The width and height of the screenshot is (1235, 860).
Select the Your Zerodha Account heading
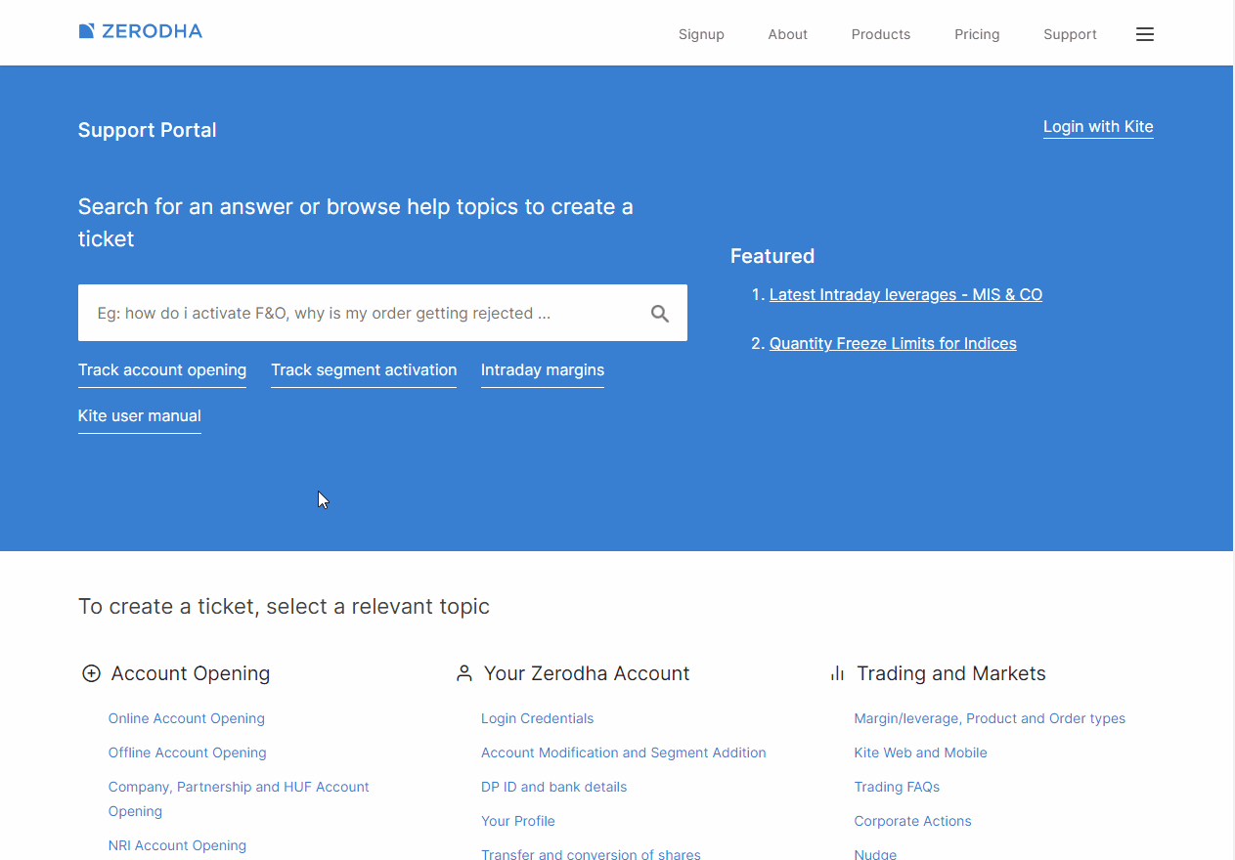pos(587,673)
